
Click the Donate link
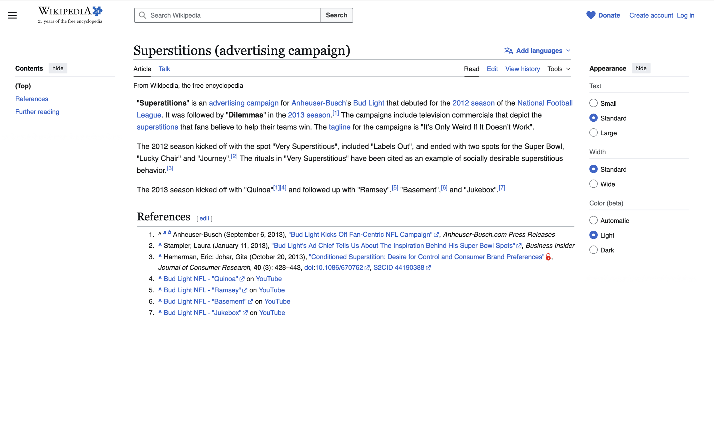point(609,15)
